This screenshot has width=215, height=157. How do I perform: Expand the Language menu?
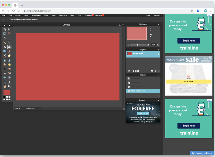click(x=63, y=15)
